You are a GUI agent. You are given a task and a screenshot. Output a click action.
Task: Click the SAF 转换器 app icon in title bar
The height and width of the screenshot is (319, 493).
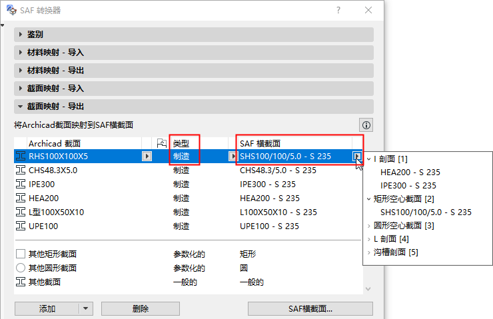tap(11, 10)
